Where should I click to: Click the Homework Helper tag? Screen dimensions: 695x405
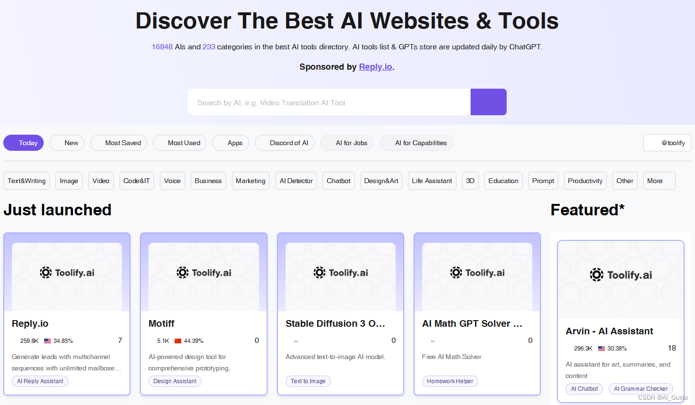point(450,381)
